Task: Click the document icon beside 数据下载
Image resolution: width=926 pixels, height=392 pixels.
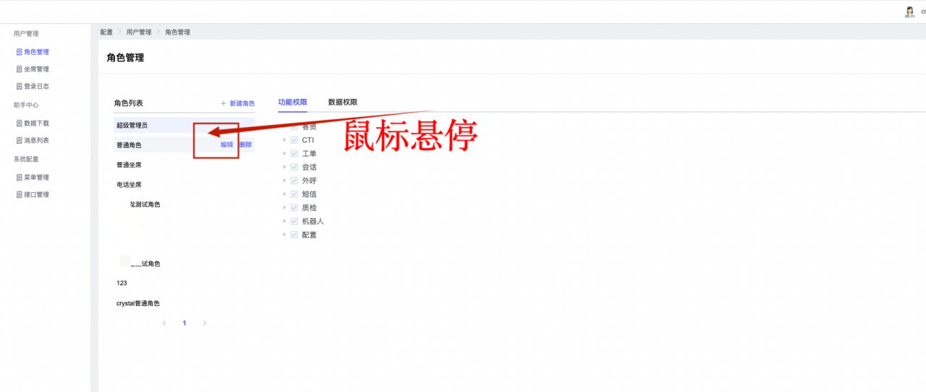Action: pos(20,123)
